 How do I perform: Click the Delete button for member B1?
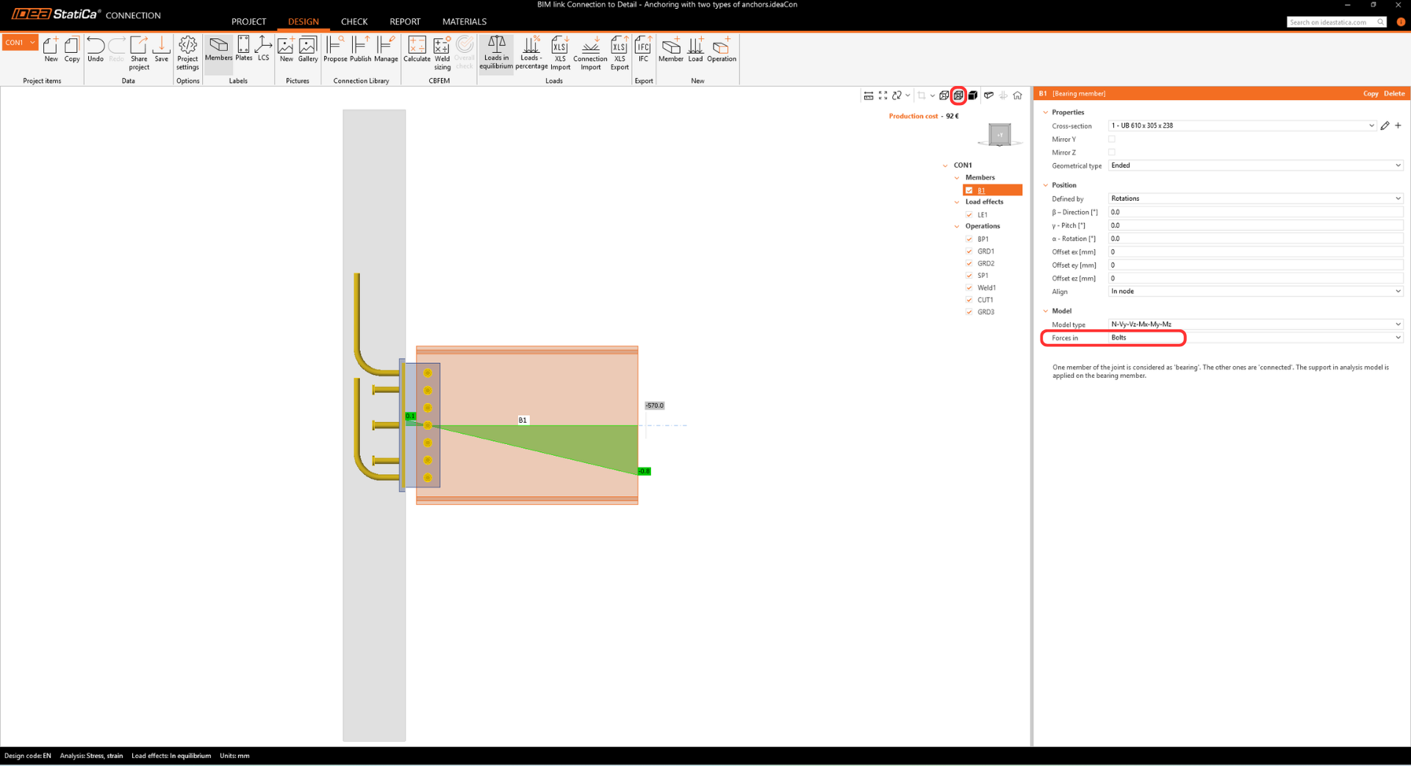(1393, 93)
